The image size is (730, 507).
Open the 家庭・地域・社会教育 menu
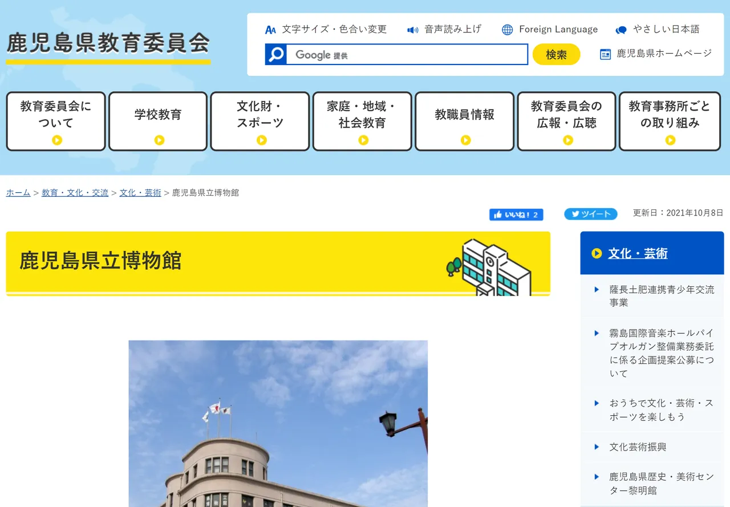[x=362, y=121]
